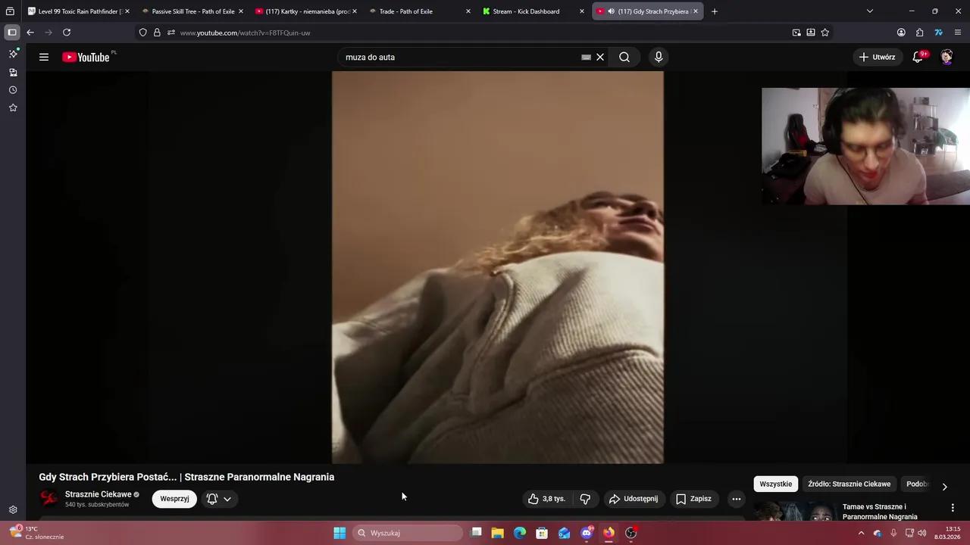Open the Strasznie Ciekawe channel link
Viewport: 970px width, 545px height.
(x=98, y=494)
